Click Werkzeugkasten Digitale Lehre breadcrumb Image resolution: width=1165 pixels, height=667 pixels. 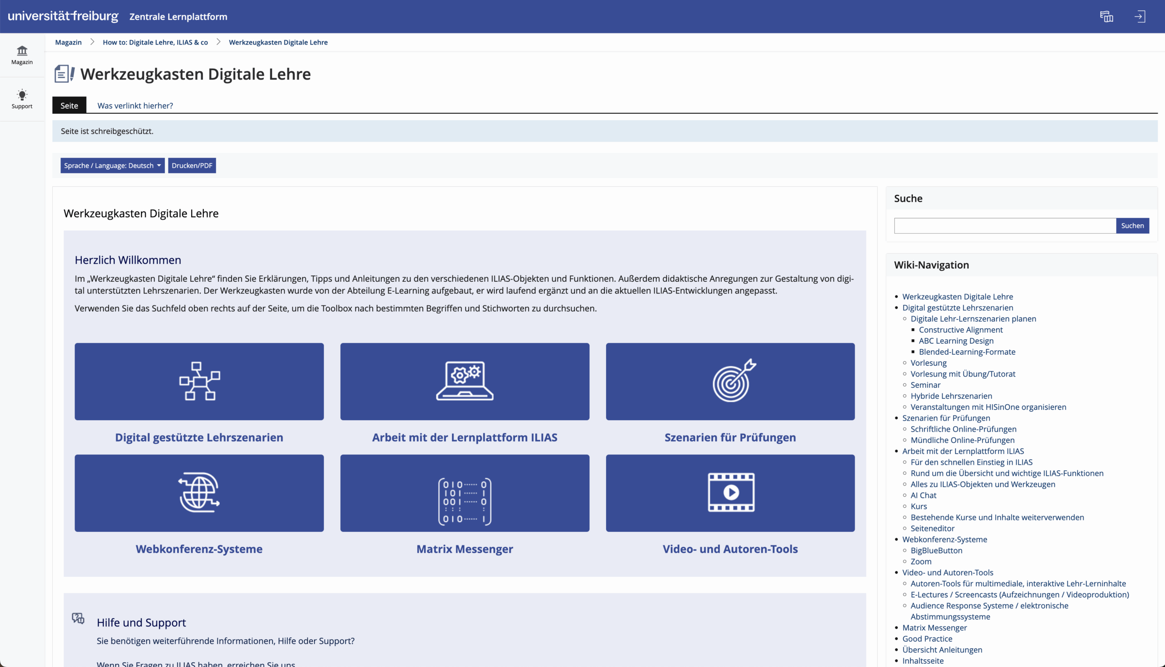(279, 42)
